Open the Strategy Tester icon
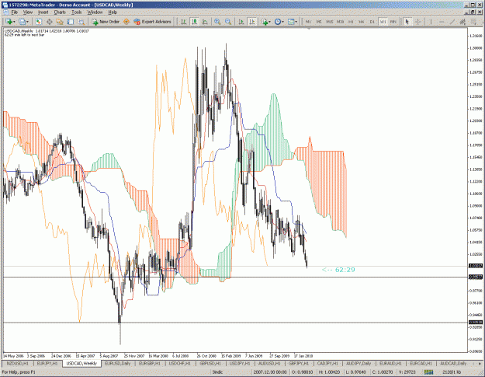 [81, 22]
